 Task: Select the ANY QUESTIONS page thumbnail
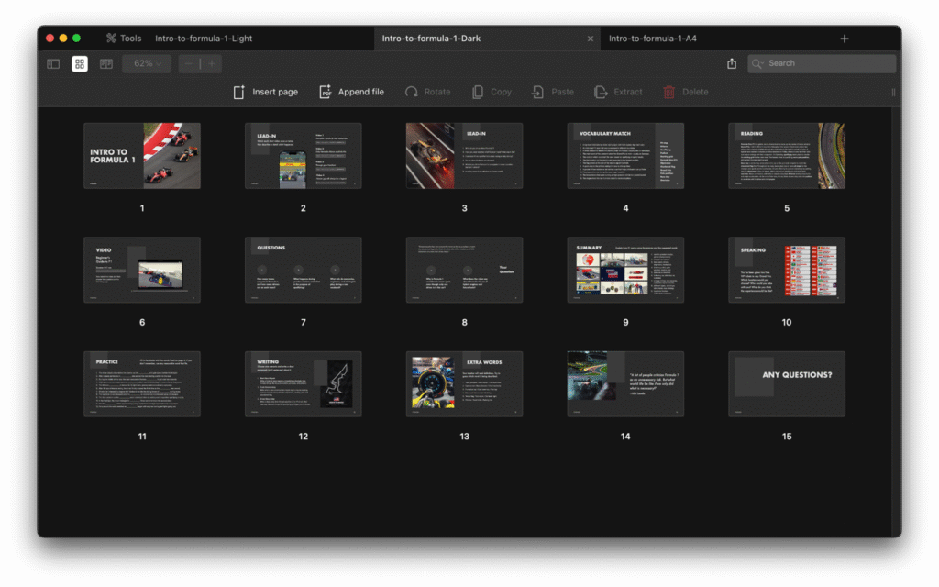click(x=786, y=383)
